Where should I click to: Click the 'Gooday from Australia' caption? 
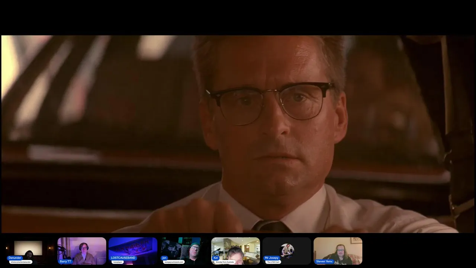(224, 262)
